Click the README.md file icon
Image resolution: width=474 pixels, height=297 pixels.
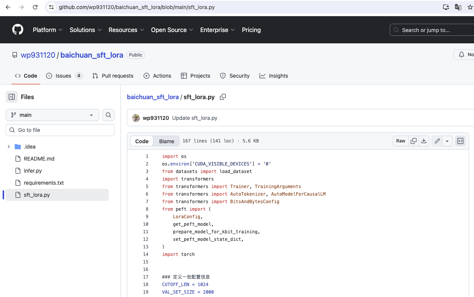[x=18, y=159]
